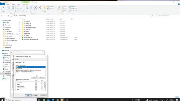The width and height of the screenshot is (180, 101).
Task: Open the New item dropdown
Action: tap(51, 7)
